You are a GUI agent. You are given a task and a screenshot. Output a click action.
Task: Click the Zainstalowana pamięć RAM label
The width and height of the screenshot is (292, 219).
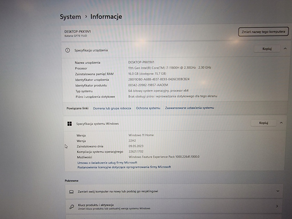(x=94, y=74)
